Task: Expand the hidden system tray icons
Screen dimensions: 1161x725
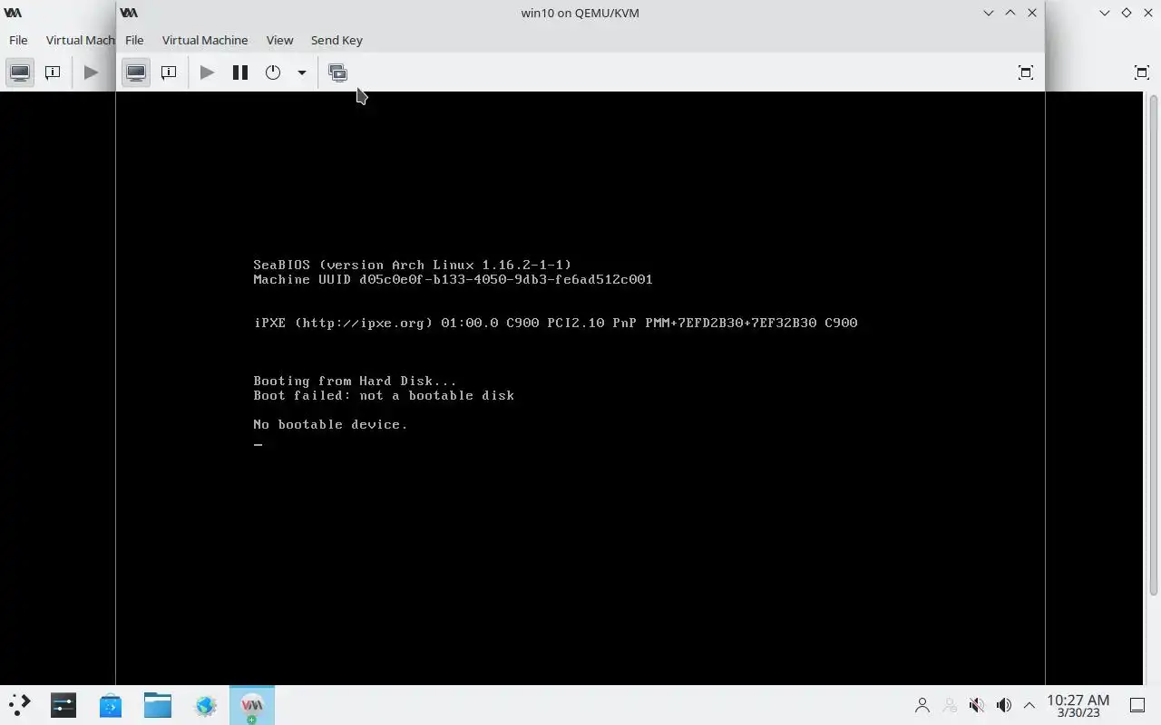Action: (x=1029, y=704)
